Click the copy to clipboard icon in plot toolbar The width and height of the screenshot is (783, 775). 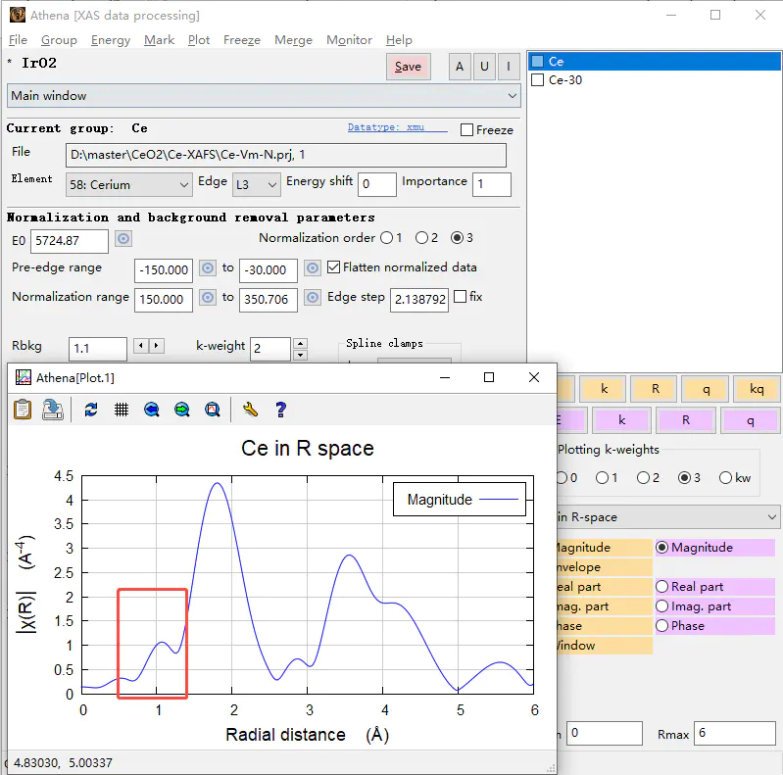tap(23, 410)
